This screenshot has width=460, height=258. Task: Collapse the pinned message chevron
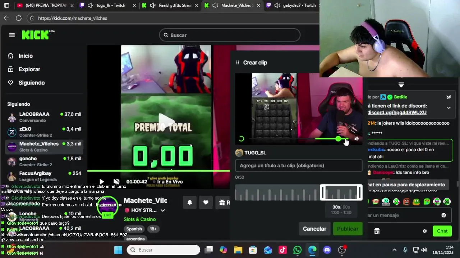pyautogui.click(x=448, y=107)
